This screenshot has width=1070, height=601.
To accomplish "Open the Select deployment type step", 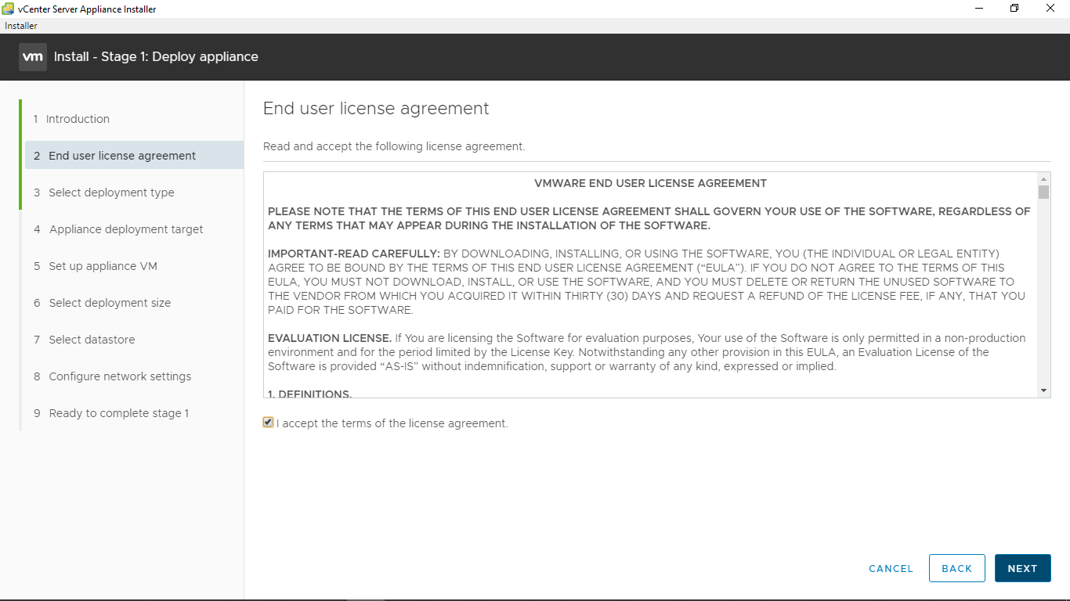I will 111,193.
